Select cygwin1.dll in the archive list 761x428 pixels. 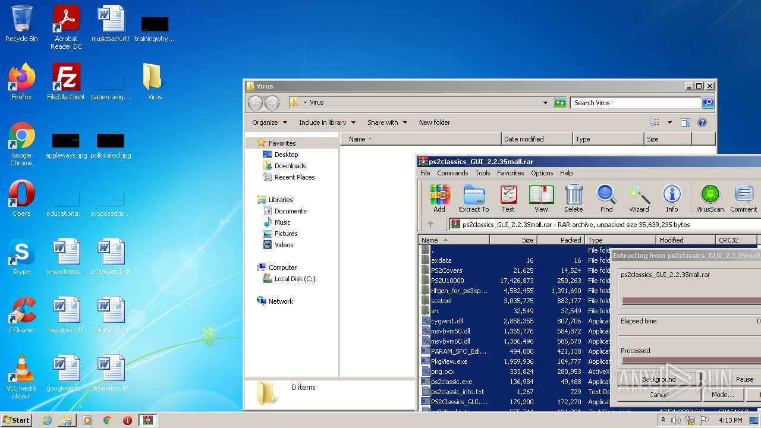click(x=515, y=321)
